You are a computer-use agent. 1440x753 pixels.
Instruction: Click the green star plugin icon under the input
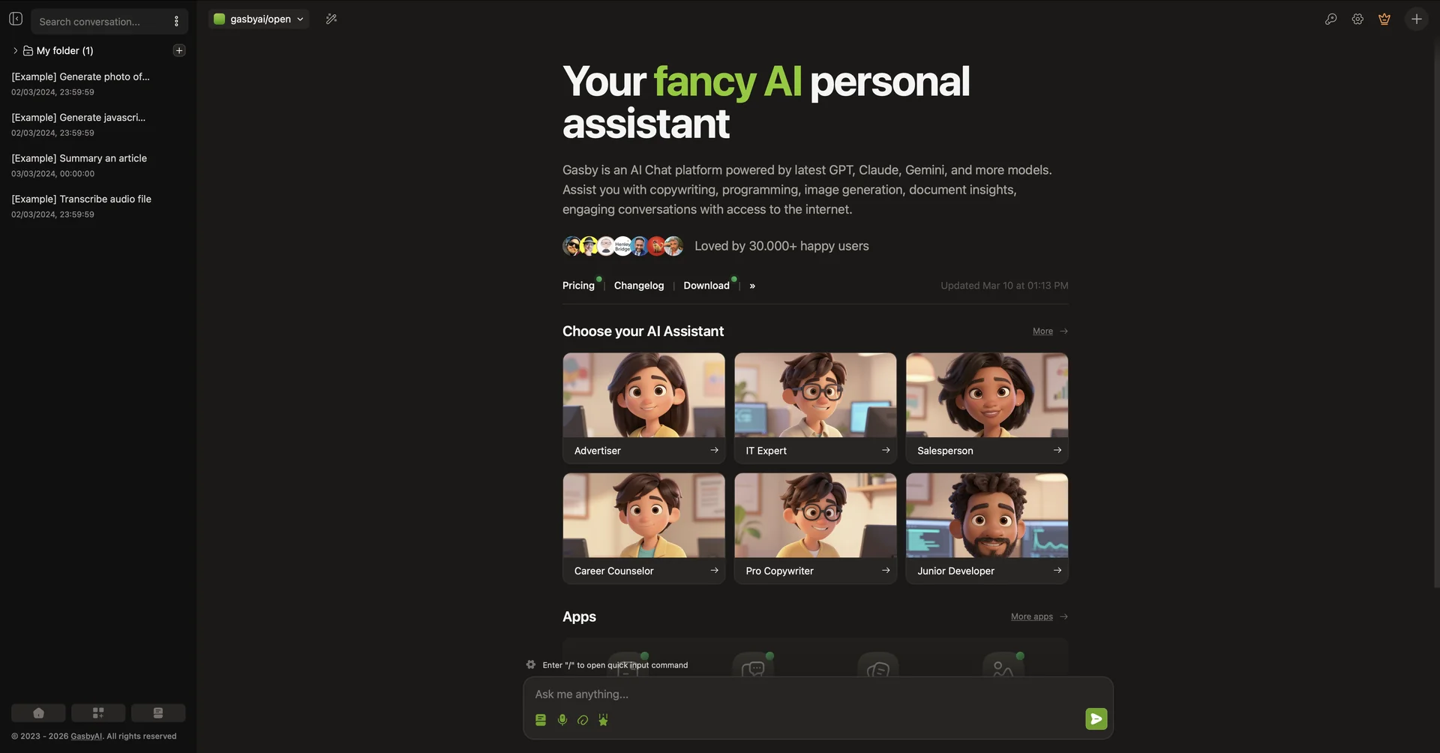[604, 720]
